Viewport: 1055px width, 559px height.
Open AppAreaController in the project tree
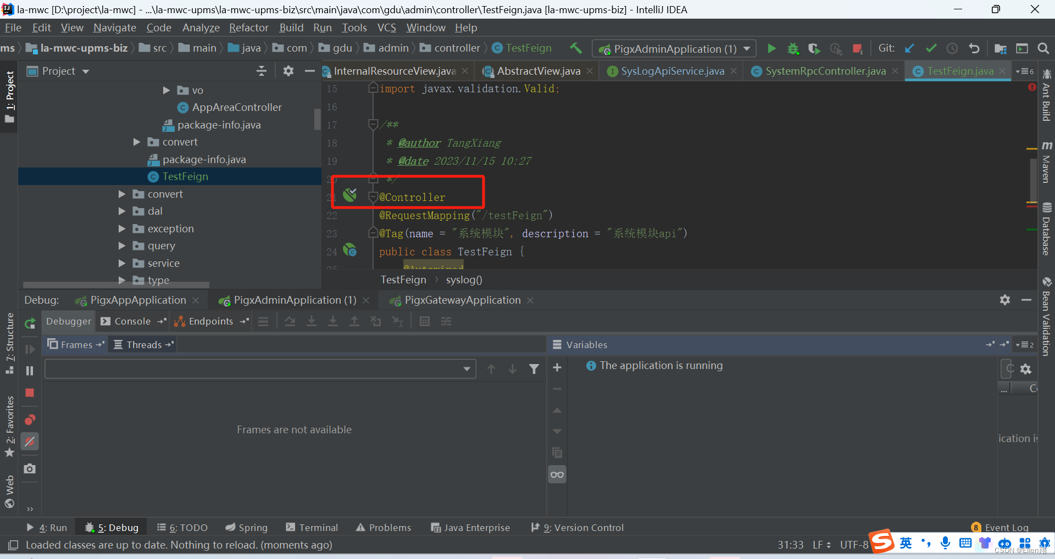(237, 107)
